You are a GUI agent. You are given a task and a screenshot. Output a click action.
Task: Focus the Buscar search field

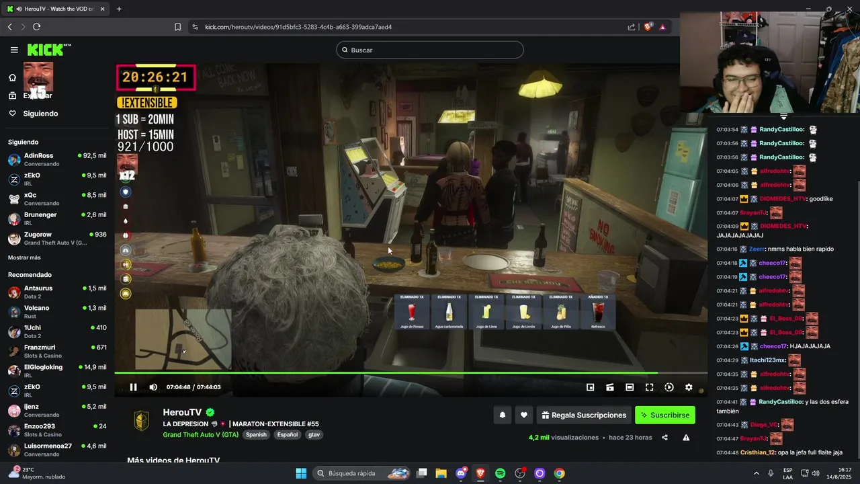click(x=430, y=50)
